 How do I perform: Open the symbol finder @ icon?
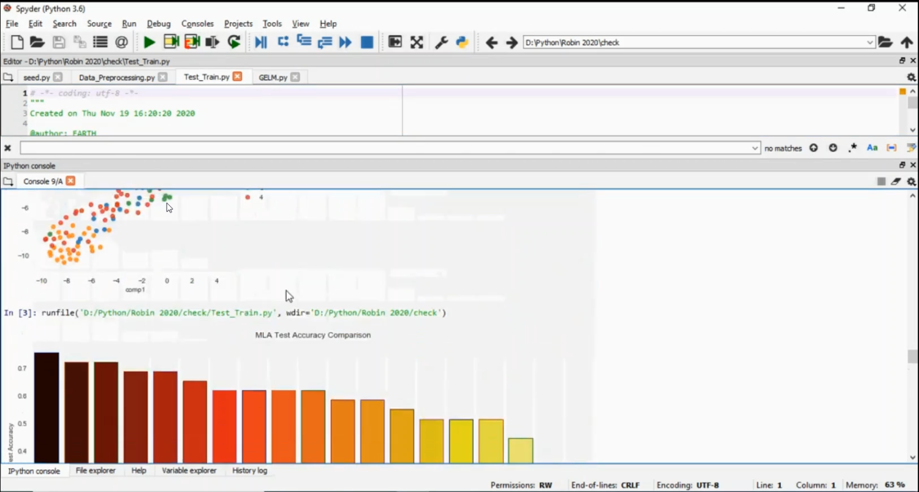pos(121,42)
